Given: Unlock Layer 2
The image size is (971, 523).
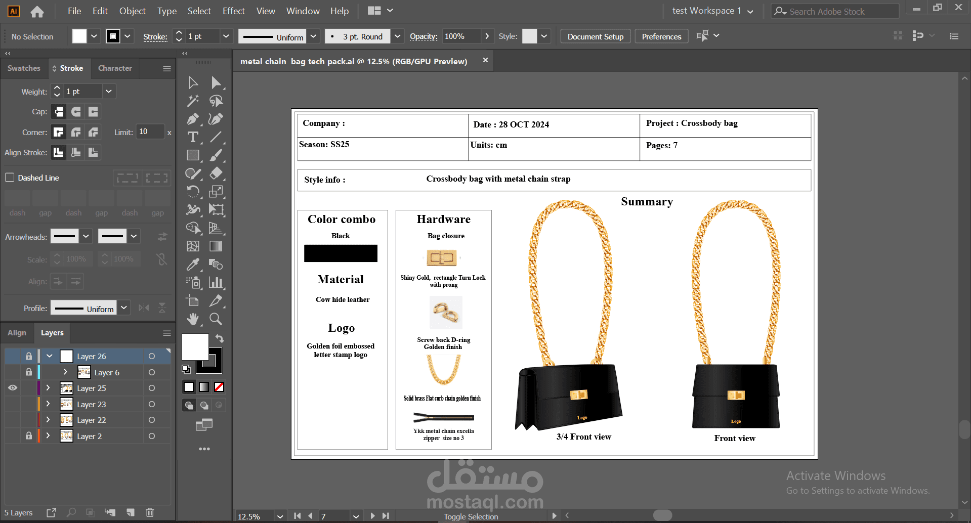Looking at the screenshot, I should pyautogui.click(x=29, y=436).
